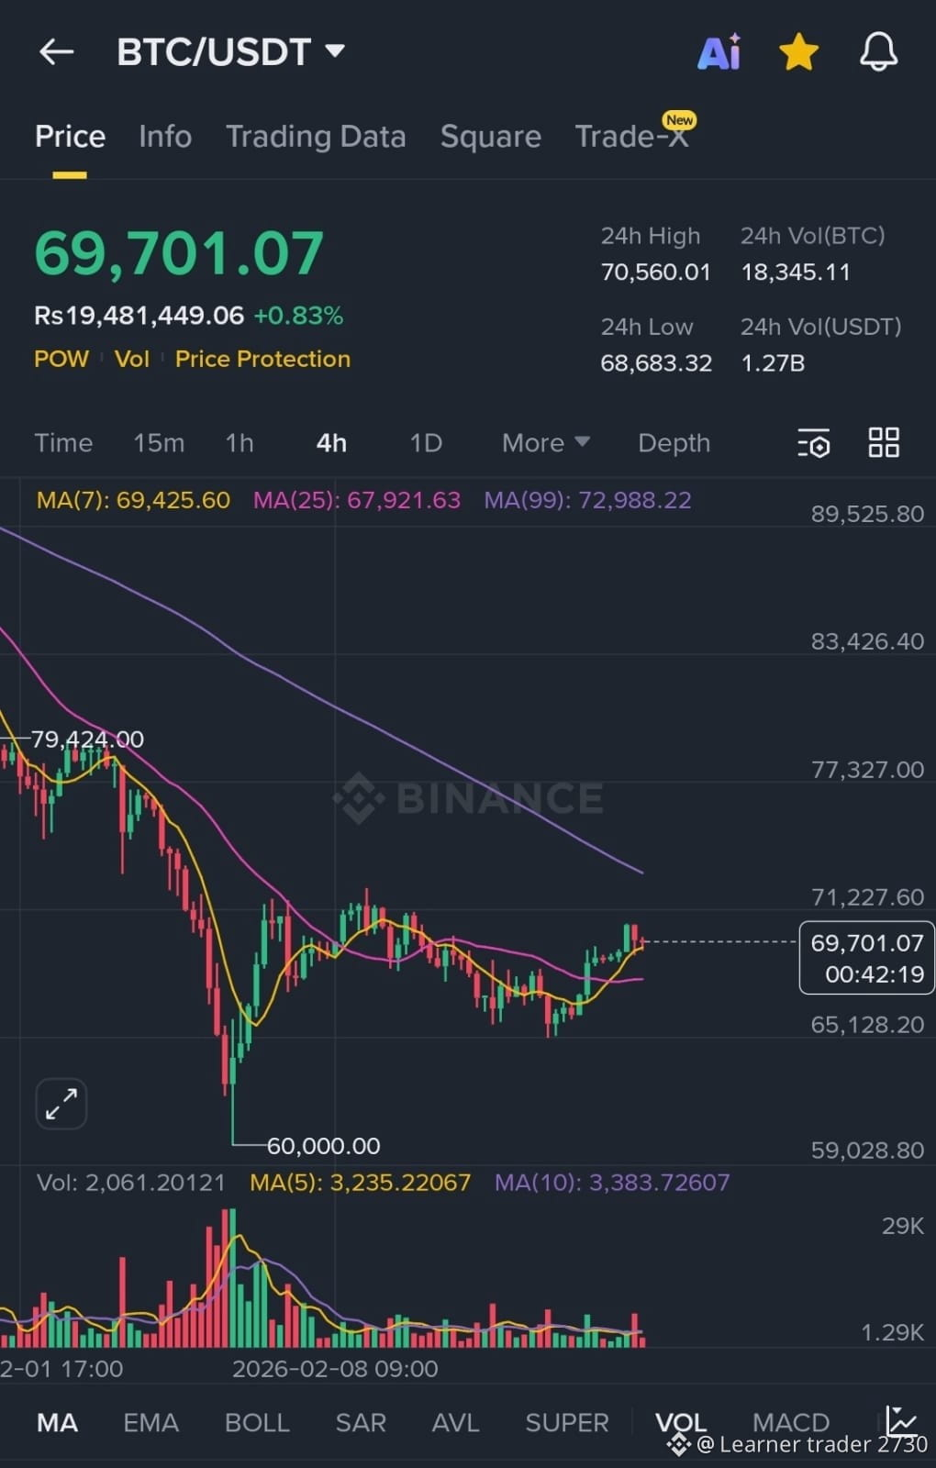
Task: Tap the POW tag
Action: point(61,359)
